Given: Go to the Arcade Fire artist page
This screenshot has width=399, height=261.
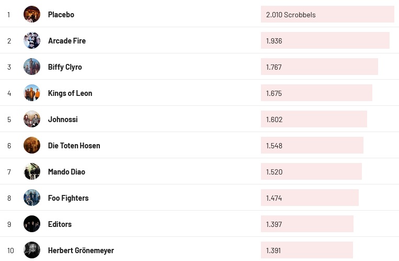Looking at the screenshot, I should pyautogui.click(x=67, y=41).
